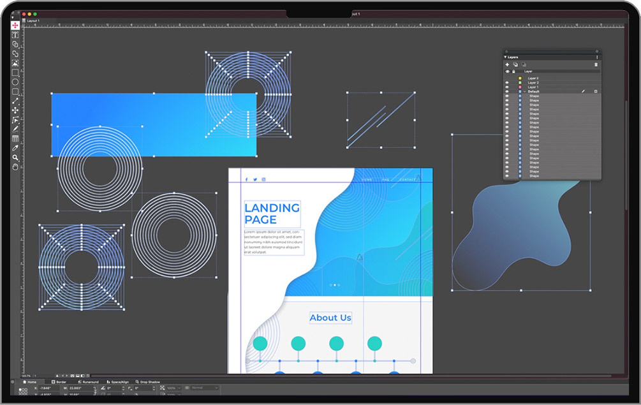Viewport: 641px width, 405px height.
Task: Select the Text Content tool
Action: pos(15,34)
